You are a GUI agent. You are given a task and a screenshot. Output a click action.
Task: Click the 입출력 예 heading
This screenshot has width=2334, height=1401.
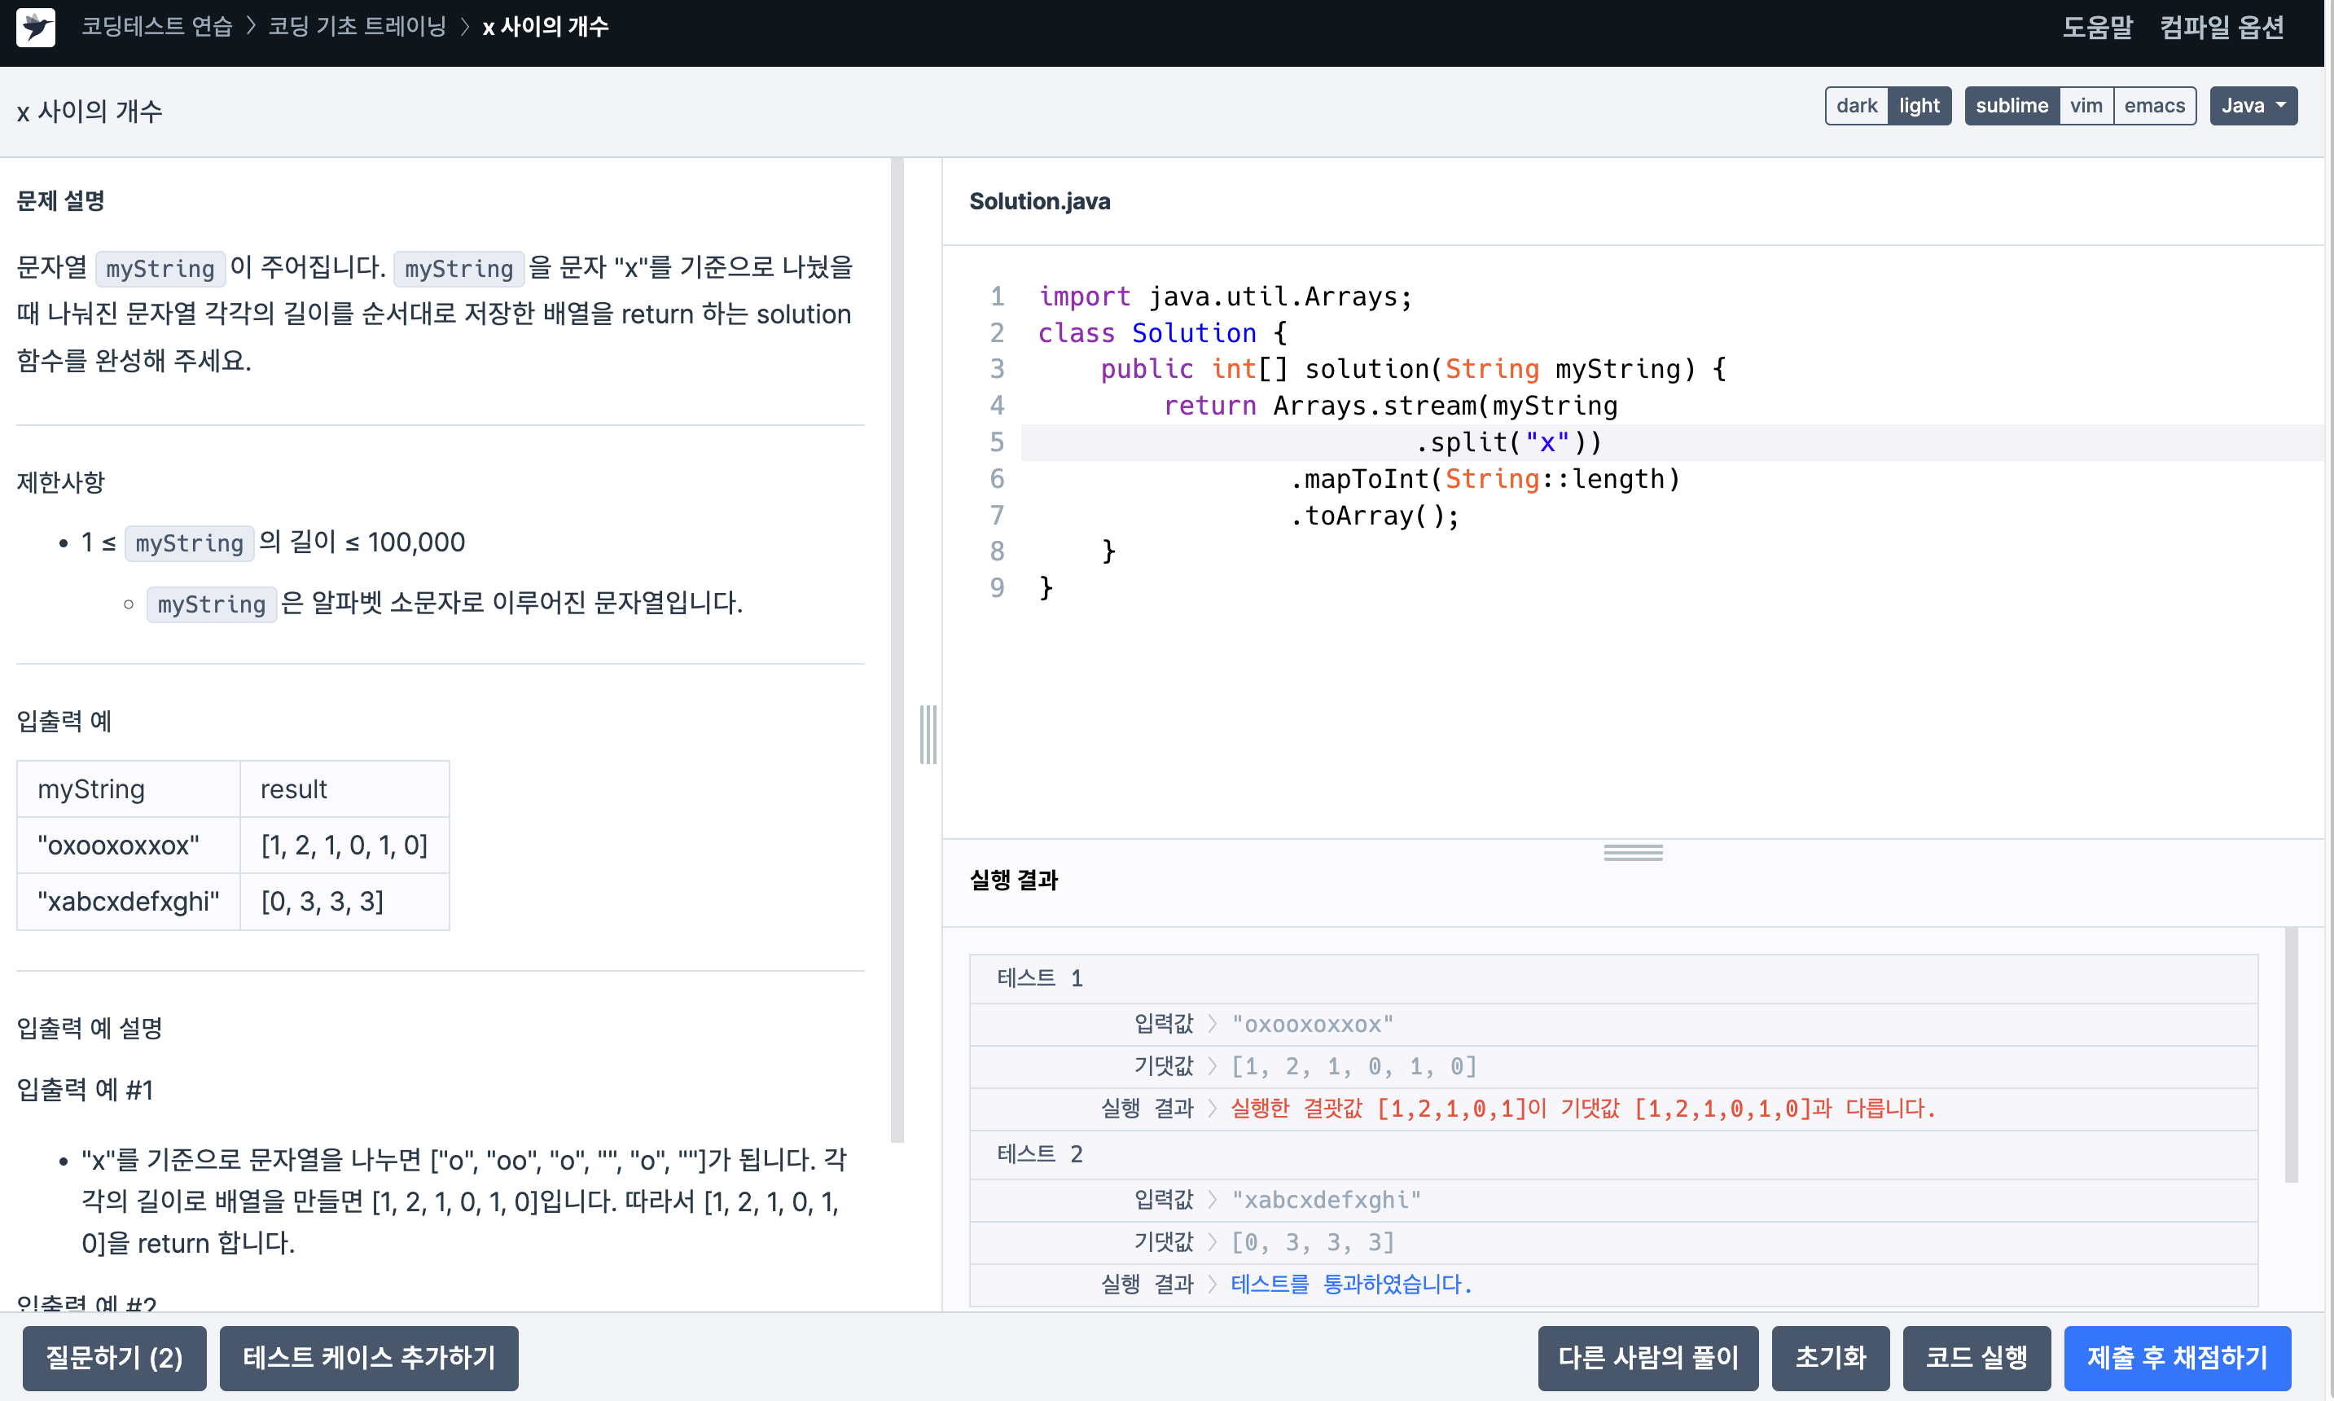(x=64, y=721)
